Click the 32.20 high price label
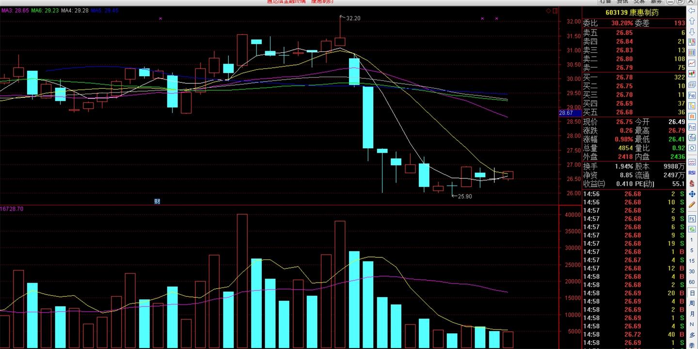698x349 pixels. click(353, 18)
